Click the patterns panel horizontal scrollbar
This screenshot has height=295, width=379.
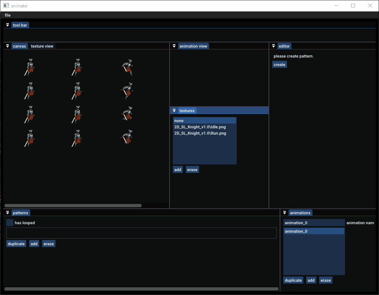point(141,289)
